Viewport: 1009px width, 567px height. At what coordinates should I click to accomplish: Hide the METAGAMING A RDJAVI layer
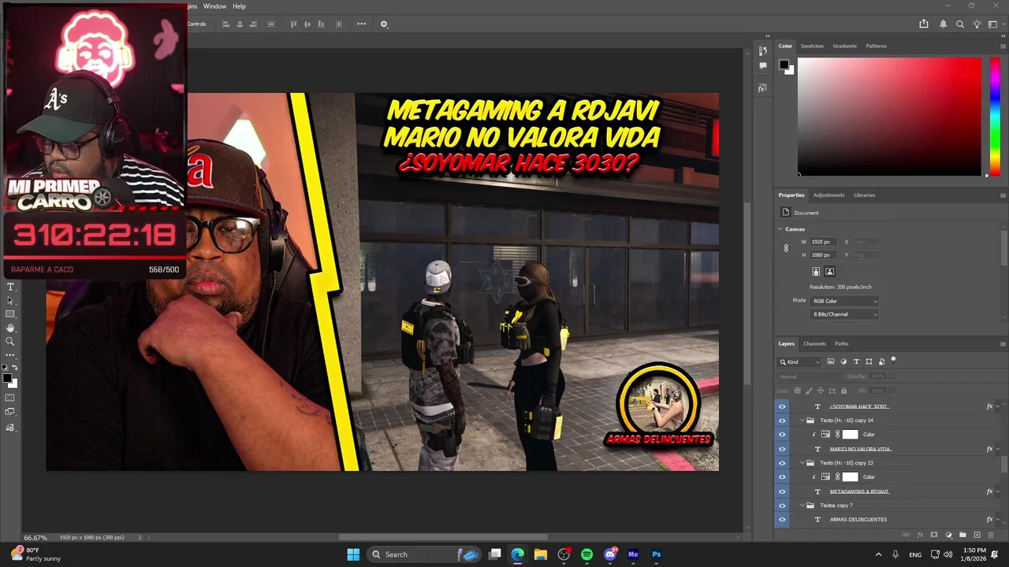tap(782, 491)
